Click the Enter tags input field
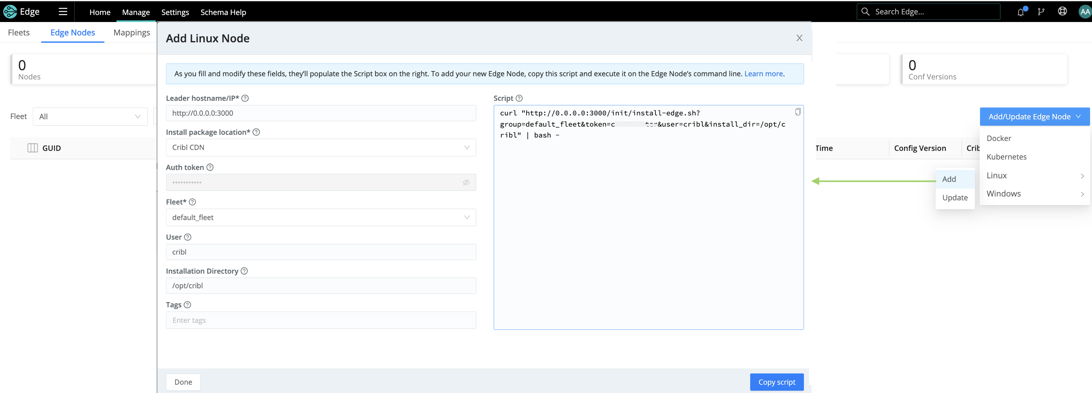1092x393 pixels. [321, 320]
